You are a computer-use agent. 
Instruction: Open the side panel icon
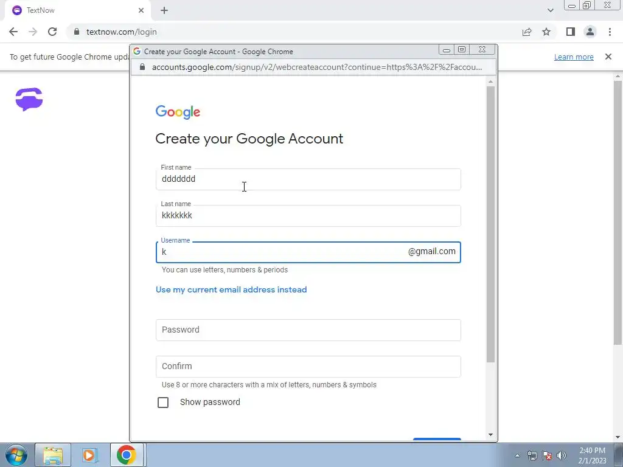pyautogui.click(x=571, y=32)
